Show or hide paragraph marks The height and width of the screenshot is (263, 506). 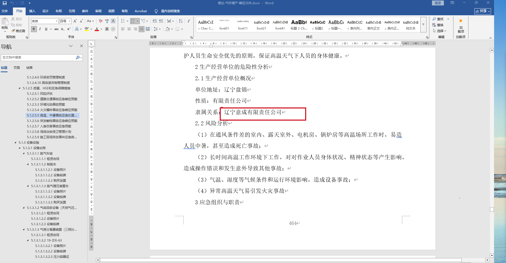[189, 21]
